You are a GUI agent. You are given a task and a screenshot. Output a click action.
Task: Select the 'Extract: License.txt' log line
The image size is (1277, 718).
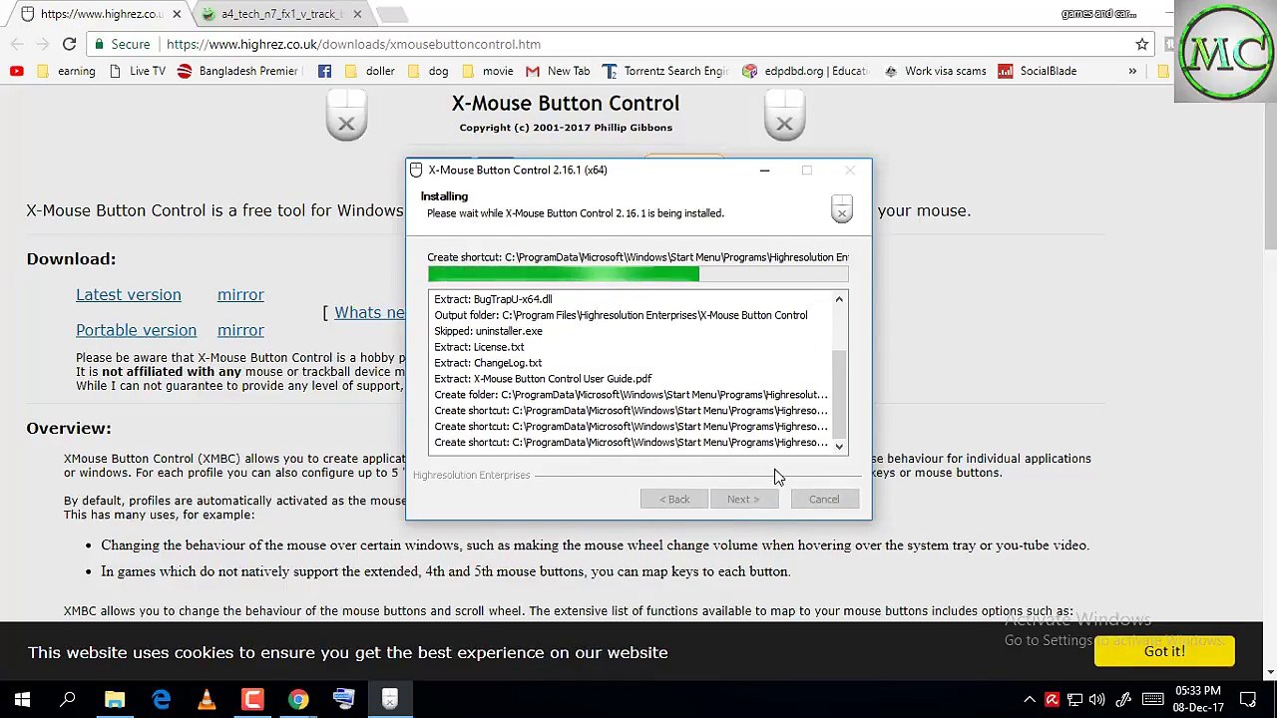[x=479, y=347]
